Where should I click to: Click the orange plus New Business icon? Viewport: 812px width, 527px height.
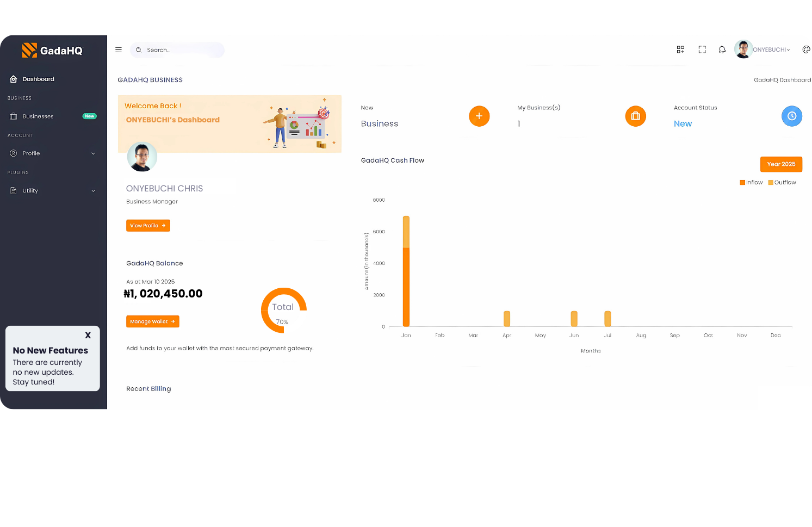[479, 116]
